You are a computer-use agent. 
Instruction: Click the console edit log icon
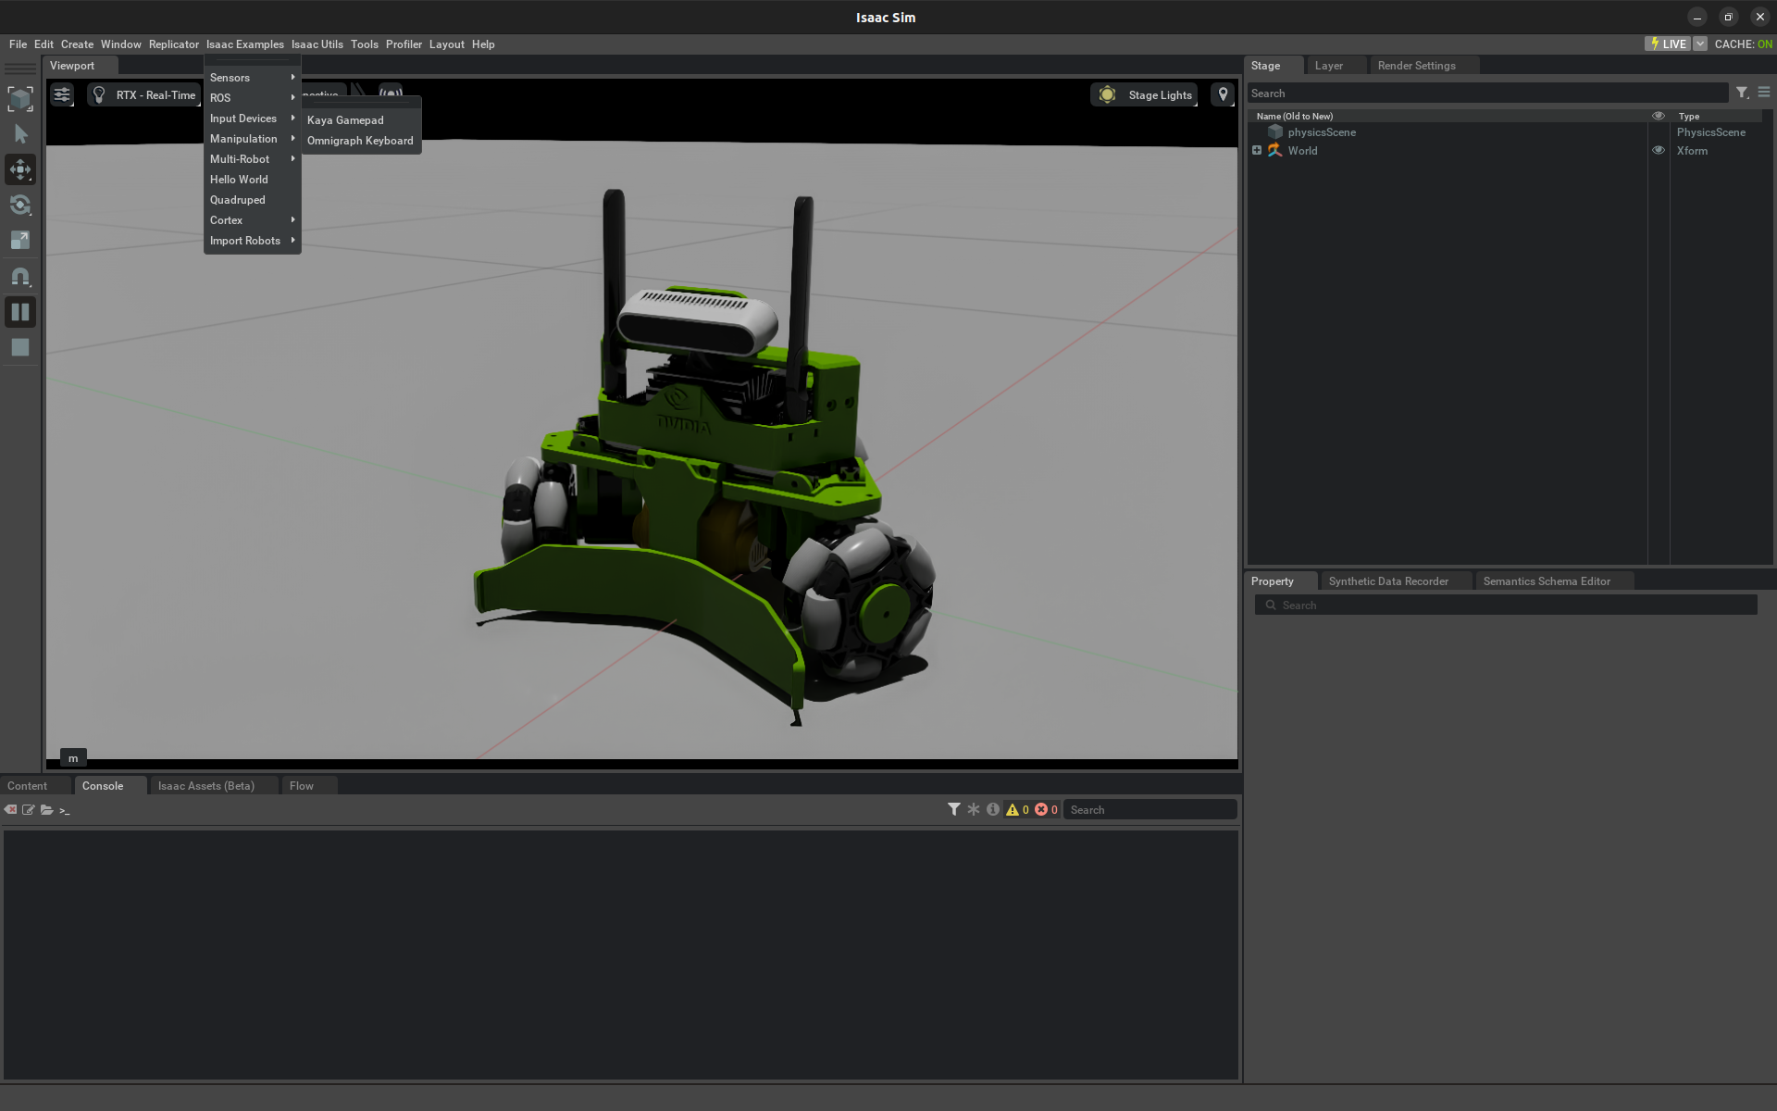pyautogui.click(x=29, y=809)
